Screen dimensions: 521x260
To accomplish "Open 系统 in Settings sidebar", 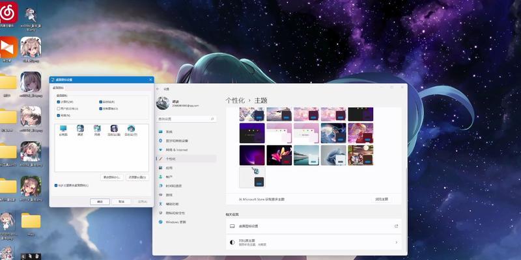I will click(186, 132).
